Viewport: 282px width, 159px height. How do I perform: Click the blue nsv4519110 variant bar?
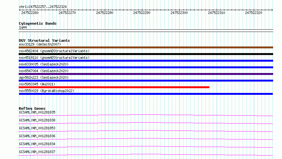(146, 61)
